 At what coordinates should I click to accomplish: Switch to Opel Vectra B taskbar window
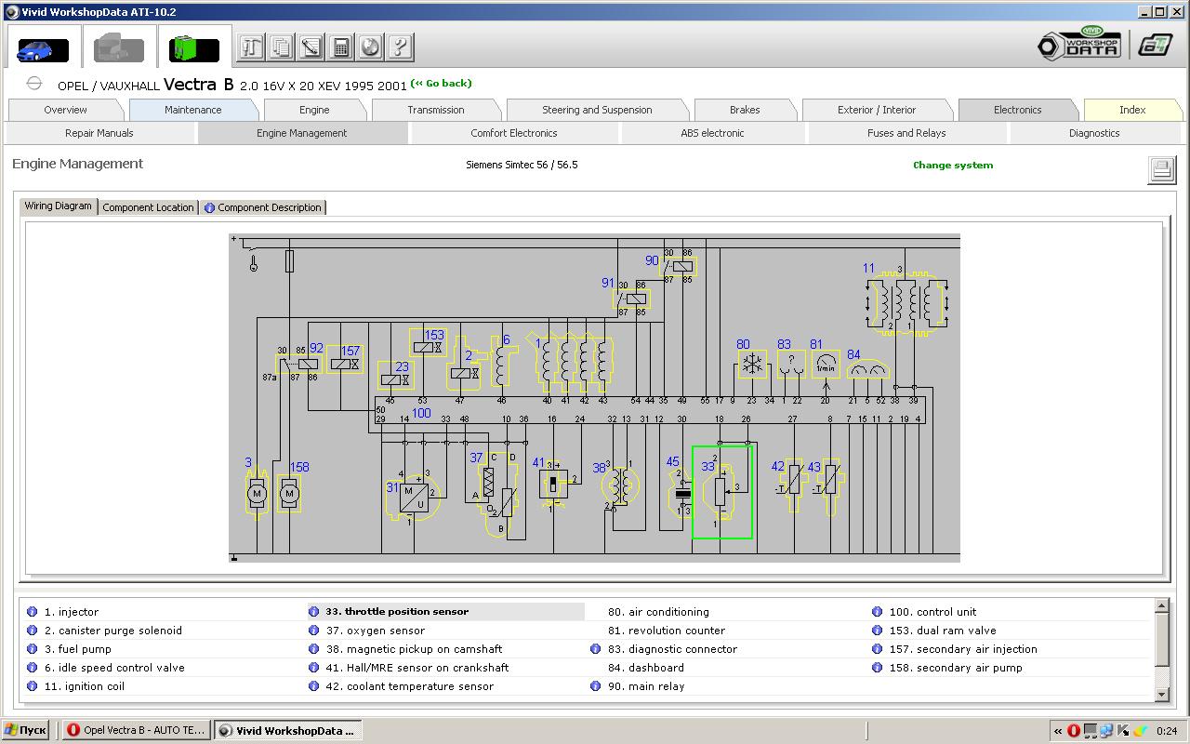(x=138, y=731)
